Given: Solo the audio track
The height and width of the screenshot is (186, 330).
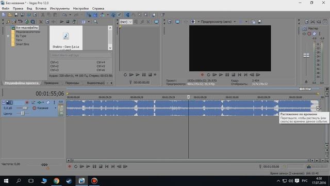Looking at the screenshot, I should (54, 102).
